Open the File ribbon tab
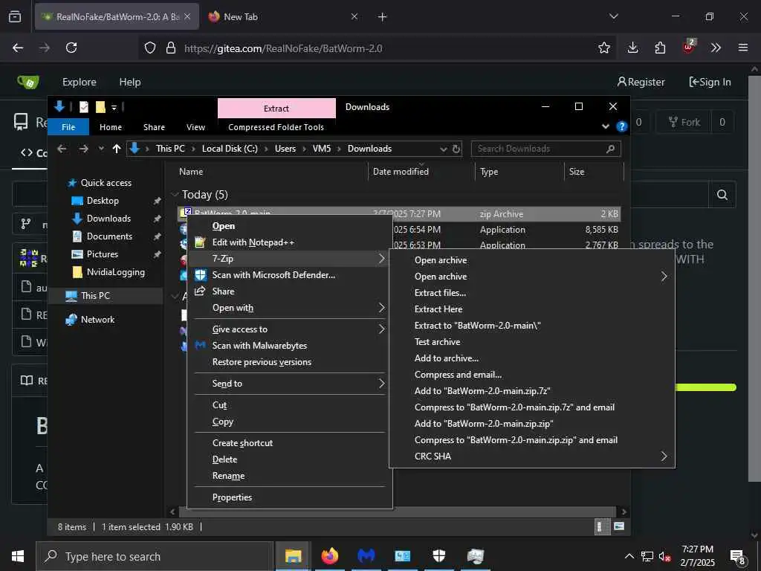The width and height of the screenshot is (761, 571). click(x=68, y=126)
